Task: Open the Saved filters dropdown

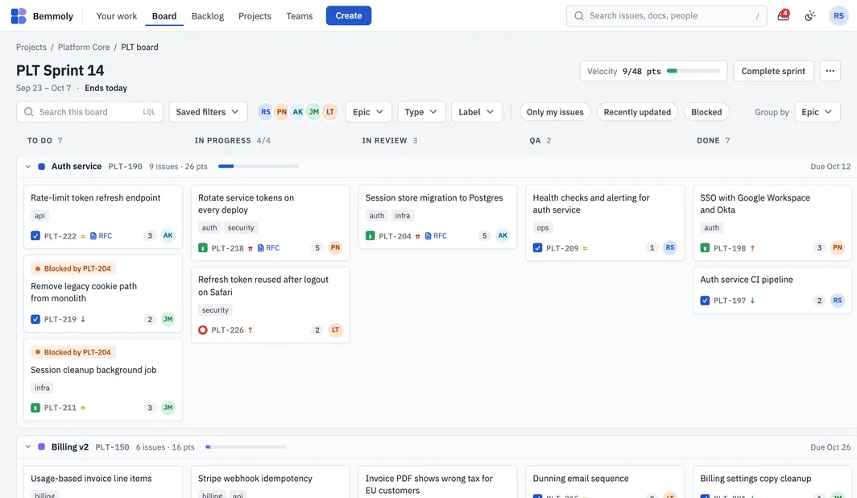Action: (x=208, y=112)
